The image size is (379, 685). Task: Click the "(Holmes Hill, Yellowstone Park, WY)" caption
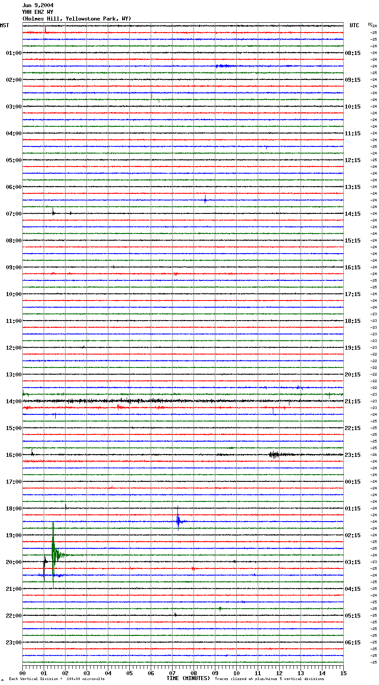(x=76, y=19)
